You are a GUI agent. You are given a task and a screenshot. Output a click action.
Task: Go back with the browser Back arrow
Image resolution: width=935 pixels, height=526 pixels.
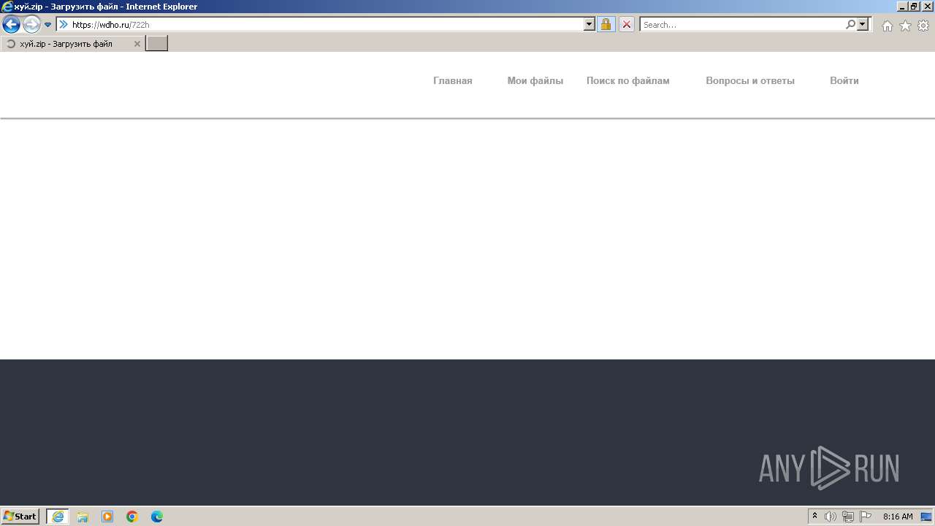pos(11,25)
